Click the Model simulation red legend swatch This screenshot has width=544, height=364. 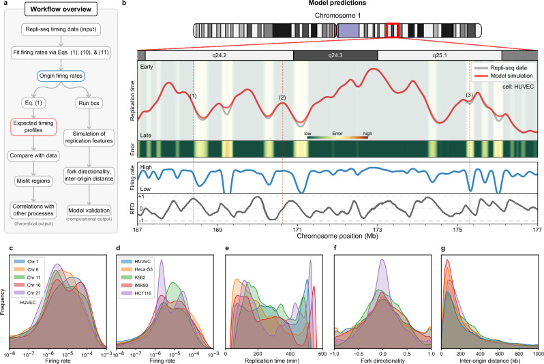click(x=481, y=76)
